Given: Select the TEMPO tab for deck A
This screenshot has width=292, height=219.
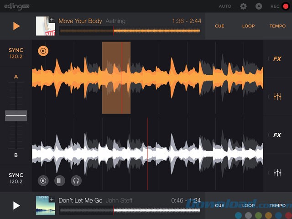Looking at the screenshot, I should (277, 26).
